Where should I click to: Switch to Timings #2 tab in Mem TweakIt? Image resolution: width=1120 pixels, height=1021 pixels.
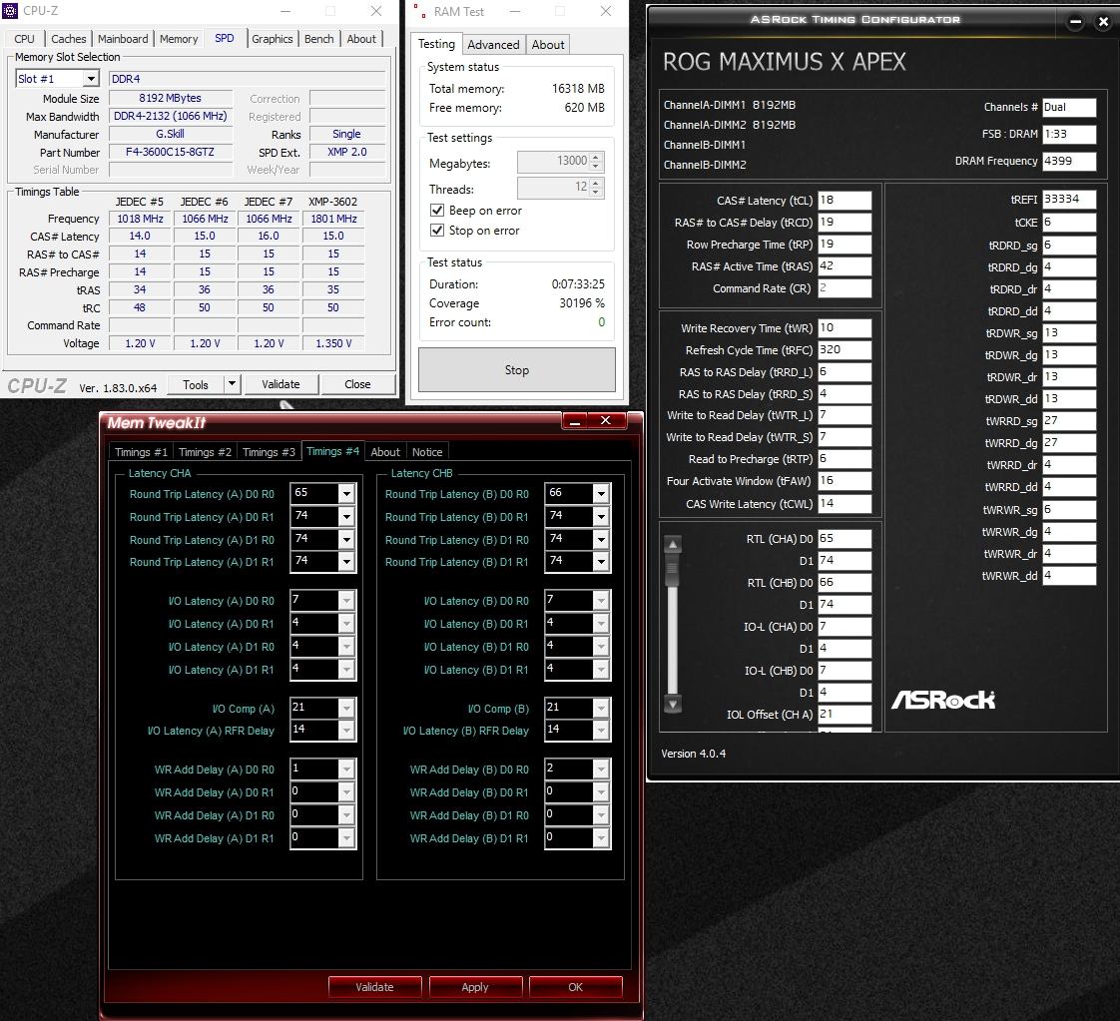coord(205,452)
